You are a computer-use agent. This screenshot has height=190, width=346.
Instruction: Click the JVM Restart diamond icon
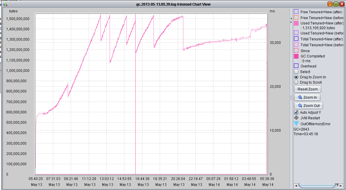[296, 118]
